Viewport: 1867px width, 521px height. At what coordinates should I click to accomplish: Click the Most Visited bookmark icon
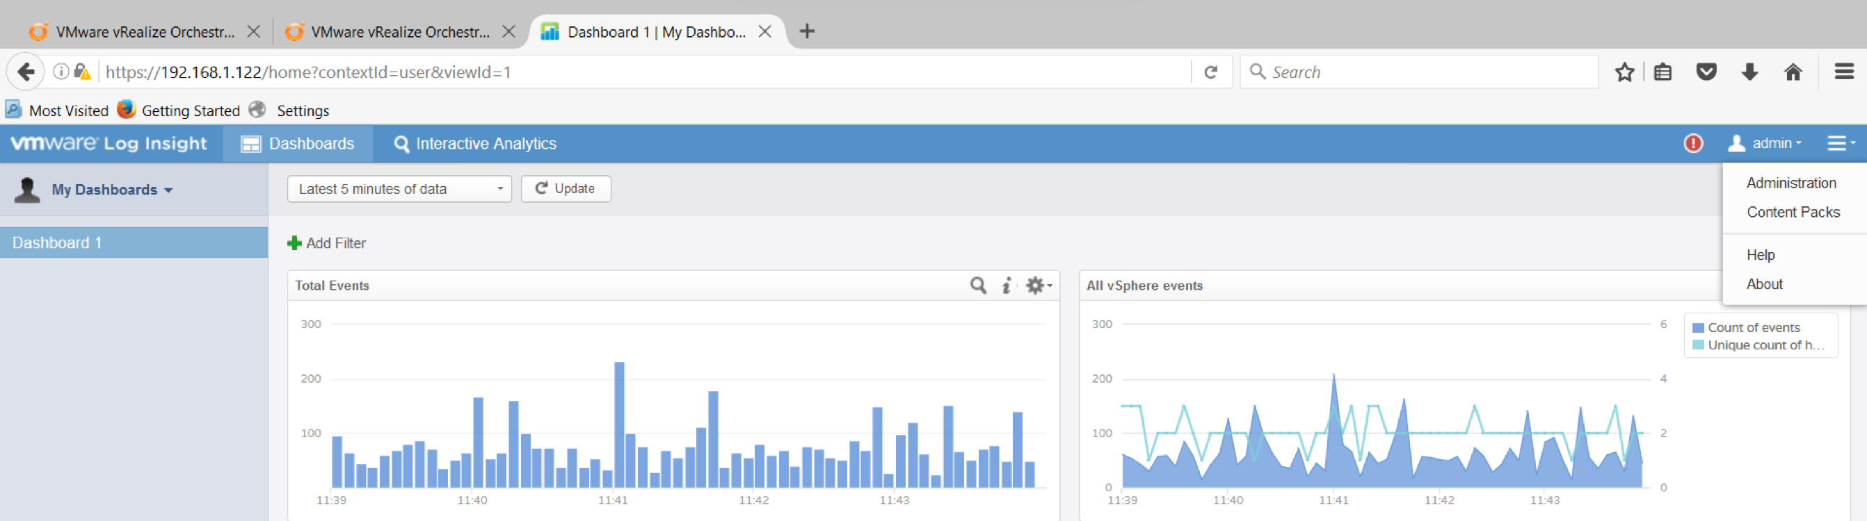pos(13,110)
